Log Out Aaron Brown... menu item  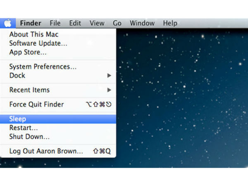pos(58,151)
